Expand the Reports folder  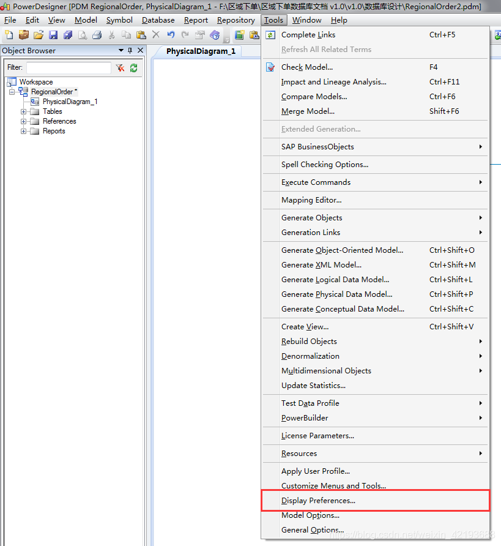click(x=23, y=131)
